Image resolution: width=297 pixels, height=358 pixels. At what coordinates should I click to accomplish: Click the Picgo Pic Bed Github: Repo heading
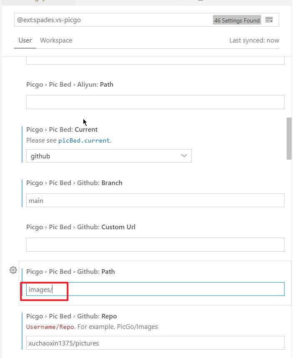(72, 316)
